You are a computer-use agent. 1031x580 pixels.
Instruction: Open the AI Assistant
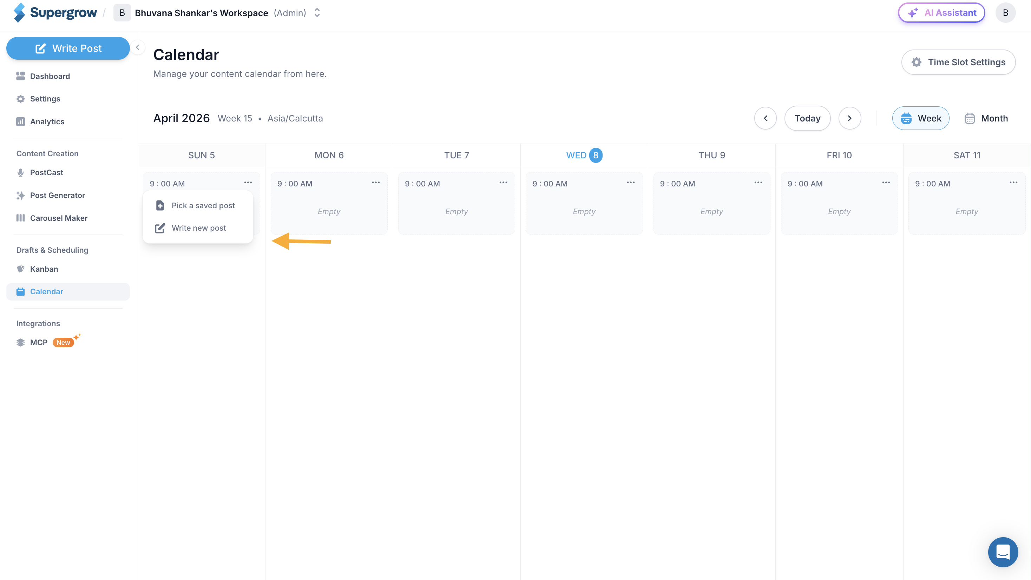[941, 13]
